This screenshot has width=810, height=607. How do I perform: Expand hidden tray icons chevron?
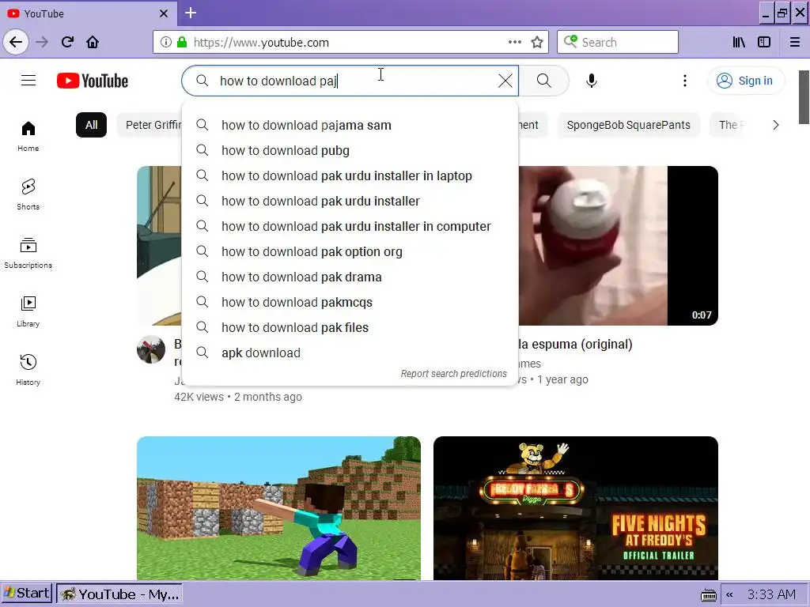[730, 594]
